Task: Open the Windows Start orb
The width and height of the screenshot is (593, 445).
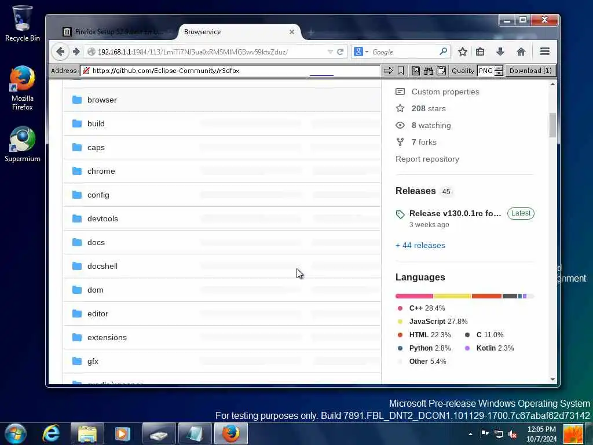Action: click(15, 433)
